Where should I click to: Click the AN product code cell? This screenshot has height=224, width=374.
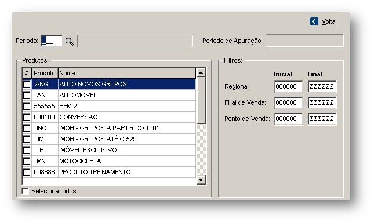45,96
